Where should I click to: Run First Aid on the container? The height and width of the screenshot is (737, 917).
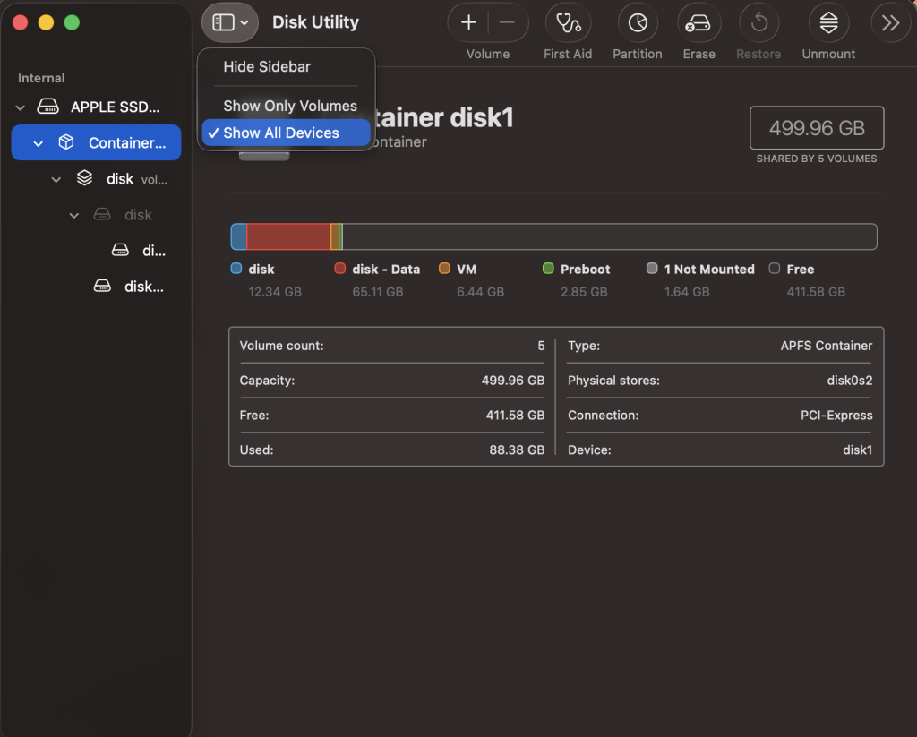[568, 22]
